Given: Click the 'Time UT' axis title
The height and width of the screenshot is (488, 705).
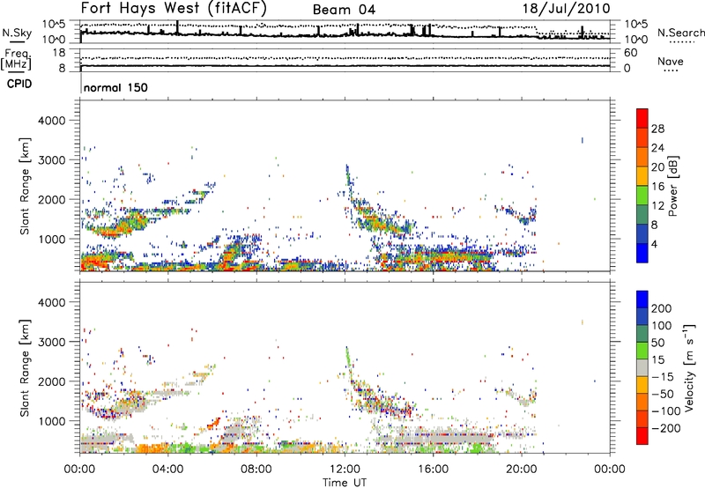Looking at the screenshot, I should tap(345, 483).
